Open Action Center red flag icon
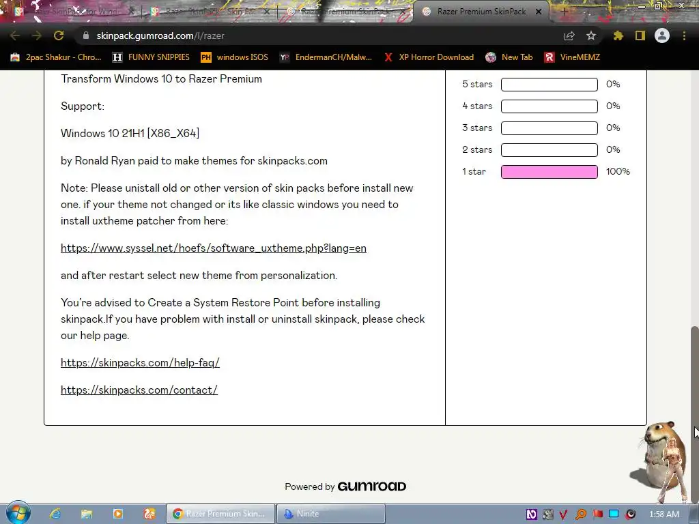Viewport: 699px width, 524px height. [x=597, y=514]
